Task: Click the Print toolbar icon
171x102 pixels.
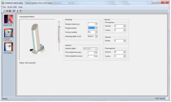Action: point(14,11)
